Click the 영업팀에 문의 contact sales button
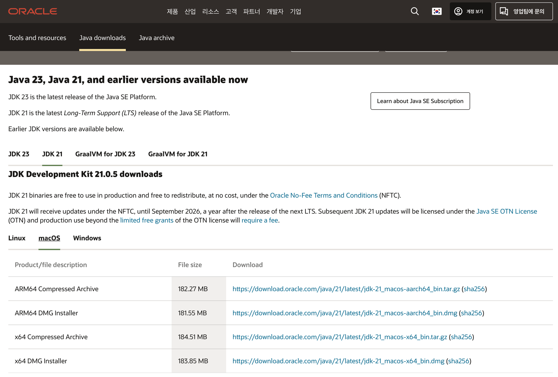Viewport: 558px width, 377px height. click(x=524, y=11)
